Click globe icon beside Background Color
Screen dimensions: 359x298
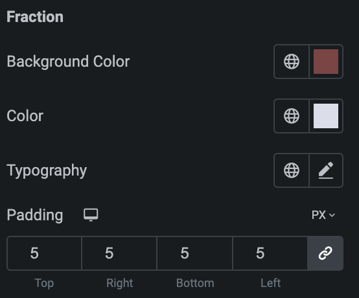click(x=292, y=62)
